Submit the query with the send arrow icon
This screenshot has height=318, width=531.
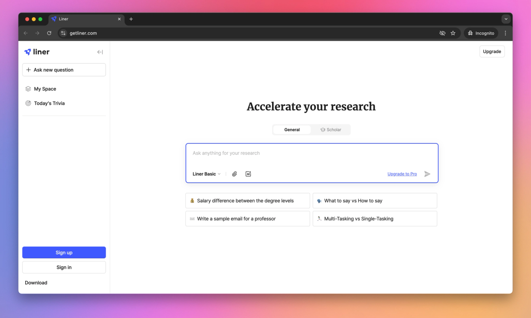pos(427,174)
